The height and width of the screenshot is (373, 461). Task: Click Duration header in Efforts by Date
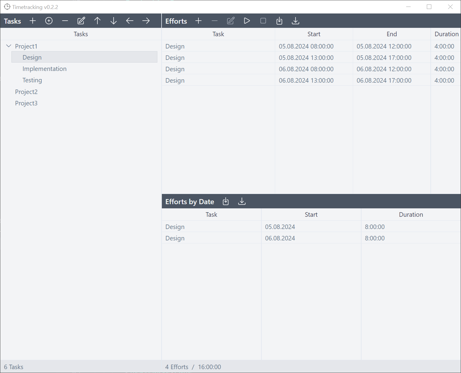(x=411, y=215)
